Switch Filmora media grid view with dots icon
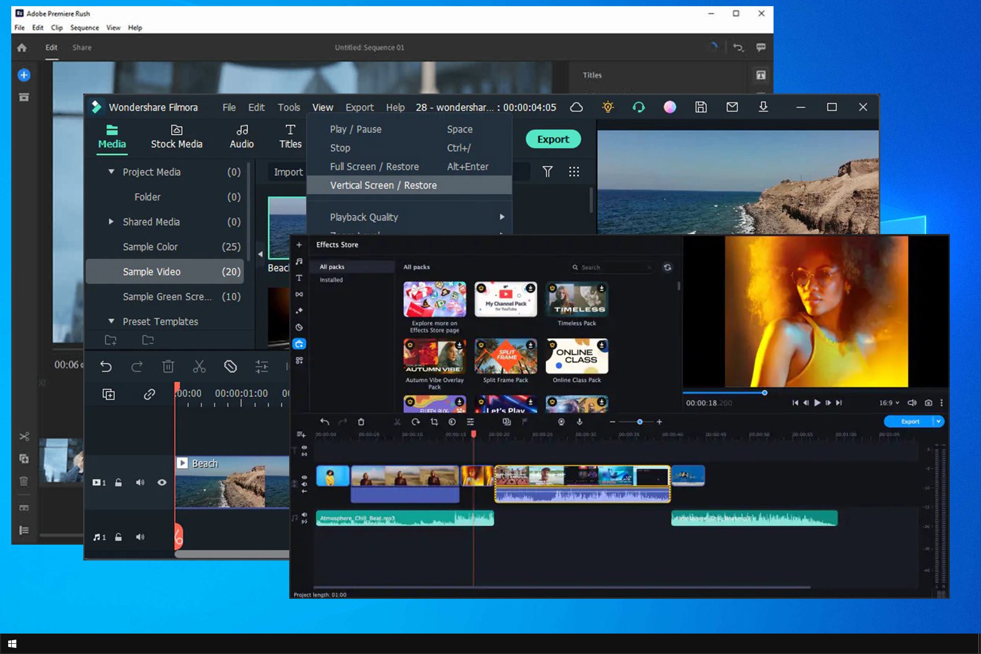 pyautogui.click(x=574, y=172)
